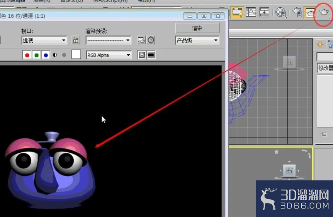Click the white color swatch

pos(76,54)
